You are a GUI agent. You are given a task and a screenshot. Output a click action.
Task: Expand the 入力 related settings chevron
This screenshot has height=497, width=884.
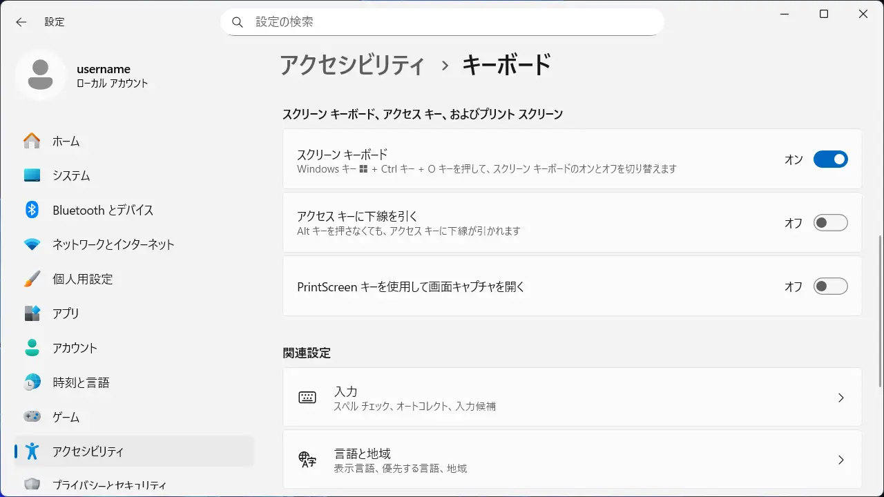[x=840, y=398]
